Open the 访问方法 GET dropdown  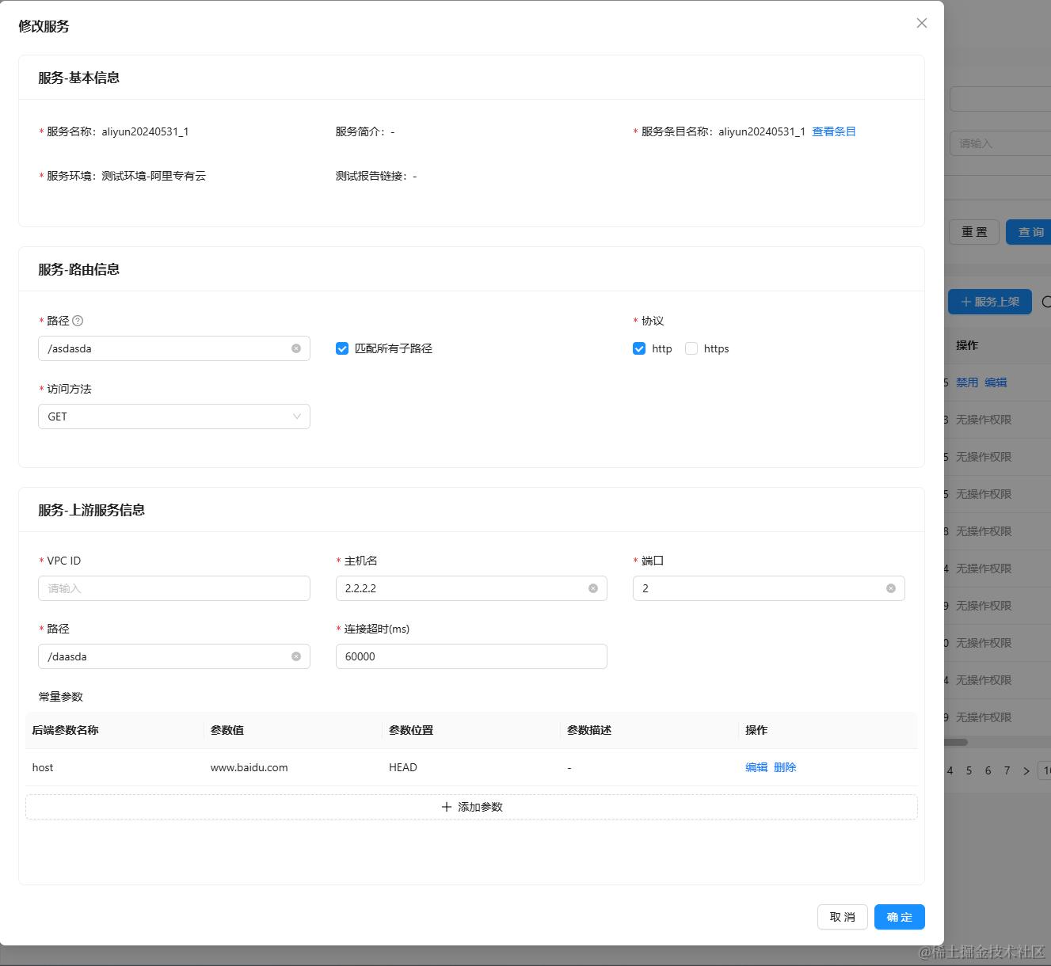[174, 416]
